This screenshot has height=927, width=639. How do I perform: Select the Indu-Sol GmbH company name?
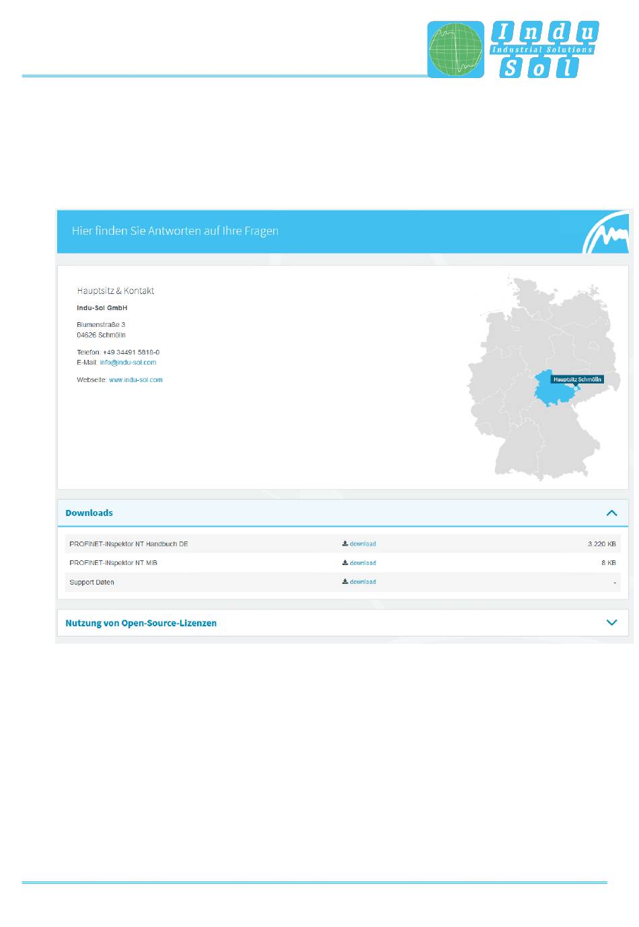pos(102,308)
